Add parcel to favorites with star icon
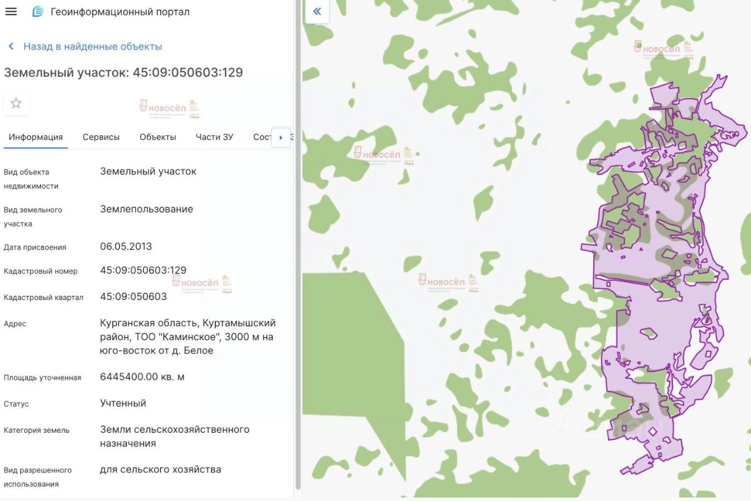 pos(16,103)
